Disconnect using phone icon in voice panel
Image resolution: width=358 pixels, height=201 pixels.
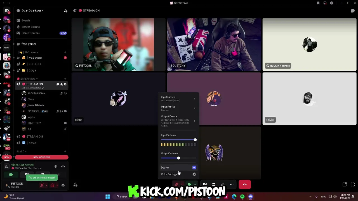63,166
